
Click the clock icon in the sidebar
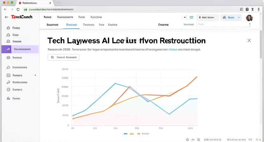pos(8,90)
